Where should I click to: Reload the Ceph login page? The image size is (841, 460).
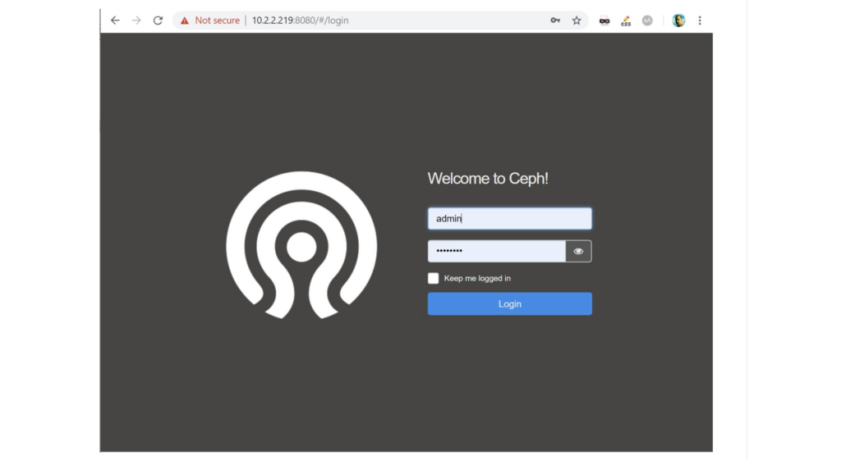158,20
